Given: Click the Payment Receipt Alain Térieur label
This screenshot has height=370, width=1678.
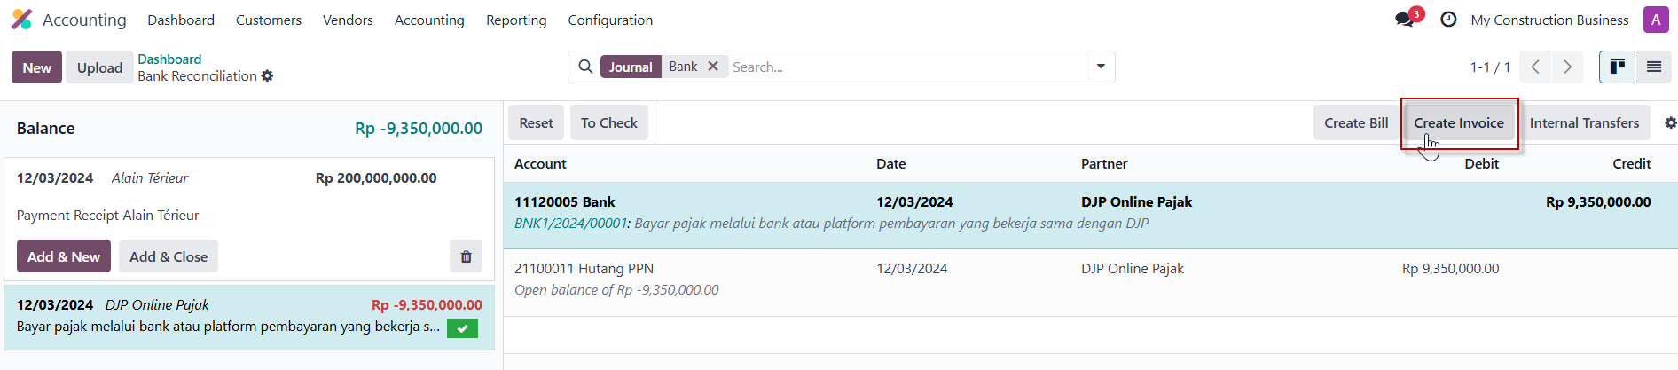Looking at the screenshot, I should click(x=107, y=216).
